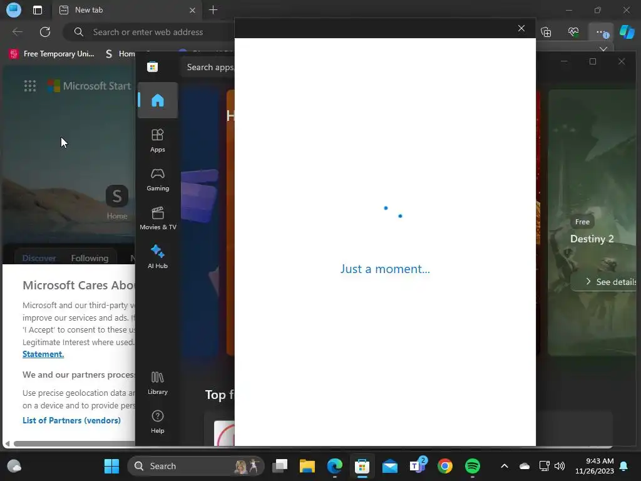Open List of Partners (vendors) link
The image size is (641, 481).
(71, 420)
